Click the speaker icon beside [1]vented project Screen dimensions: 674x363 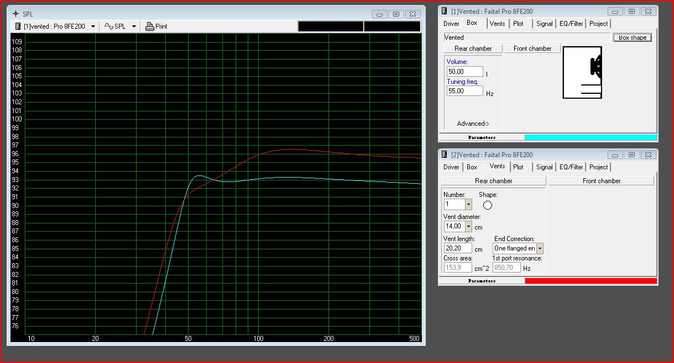[18, 26]
